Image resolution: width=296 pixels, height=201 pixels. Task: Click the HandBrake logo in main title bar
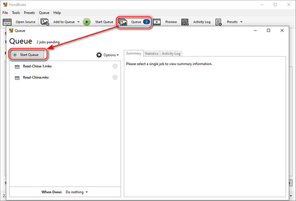coord(5,4)
